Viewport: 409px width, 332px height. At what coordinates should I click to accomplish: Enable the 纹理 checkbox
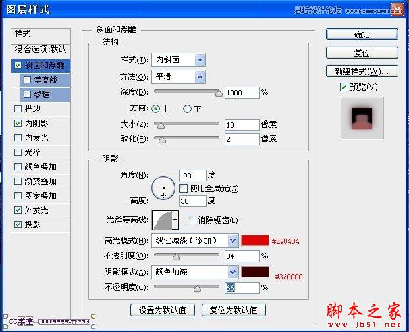pyautogui.click(x=27, y=94)
